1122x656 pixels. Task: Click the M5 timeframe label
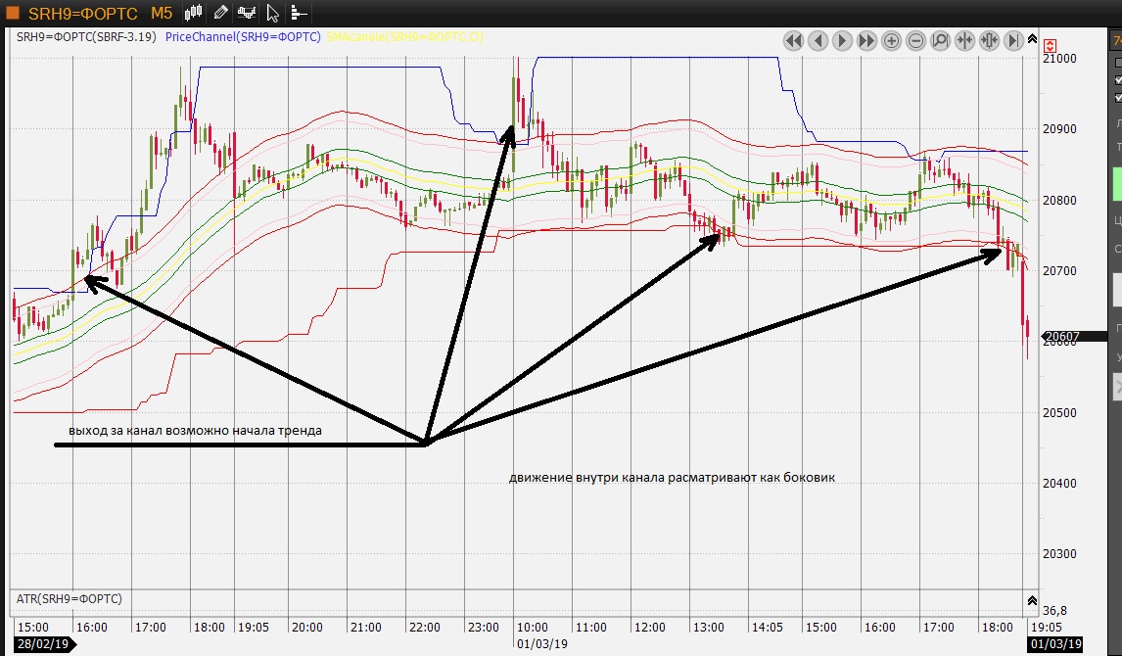tap(161, 13)
